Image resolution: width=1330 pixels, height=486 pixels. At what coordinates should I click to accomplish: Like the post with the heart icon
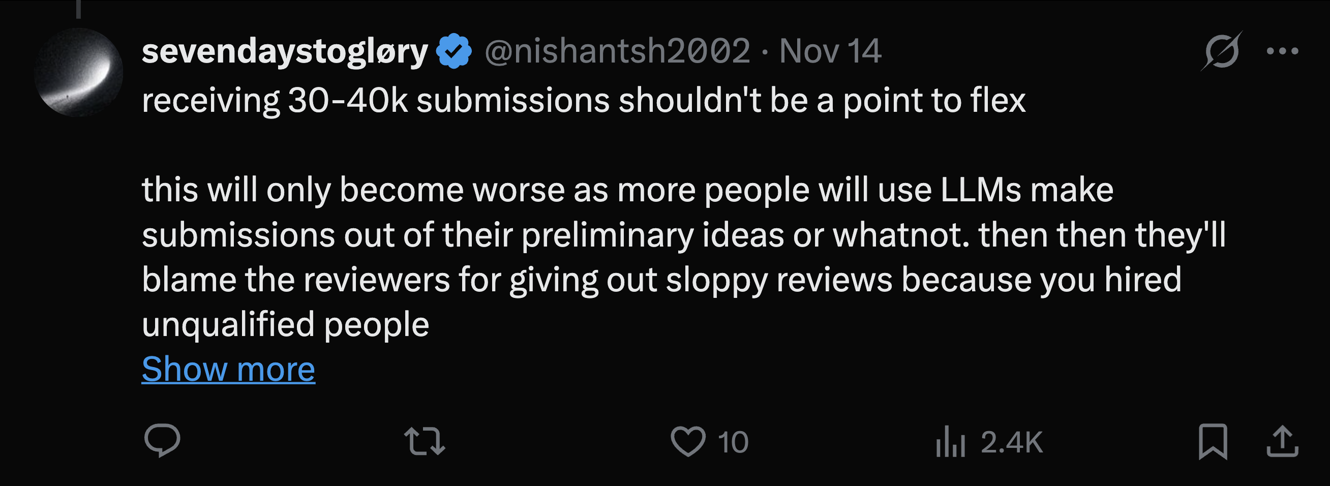(688, 441)
